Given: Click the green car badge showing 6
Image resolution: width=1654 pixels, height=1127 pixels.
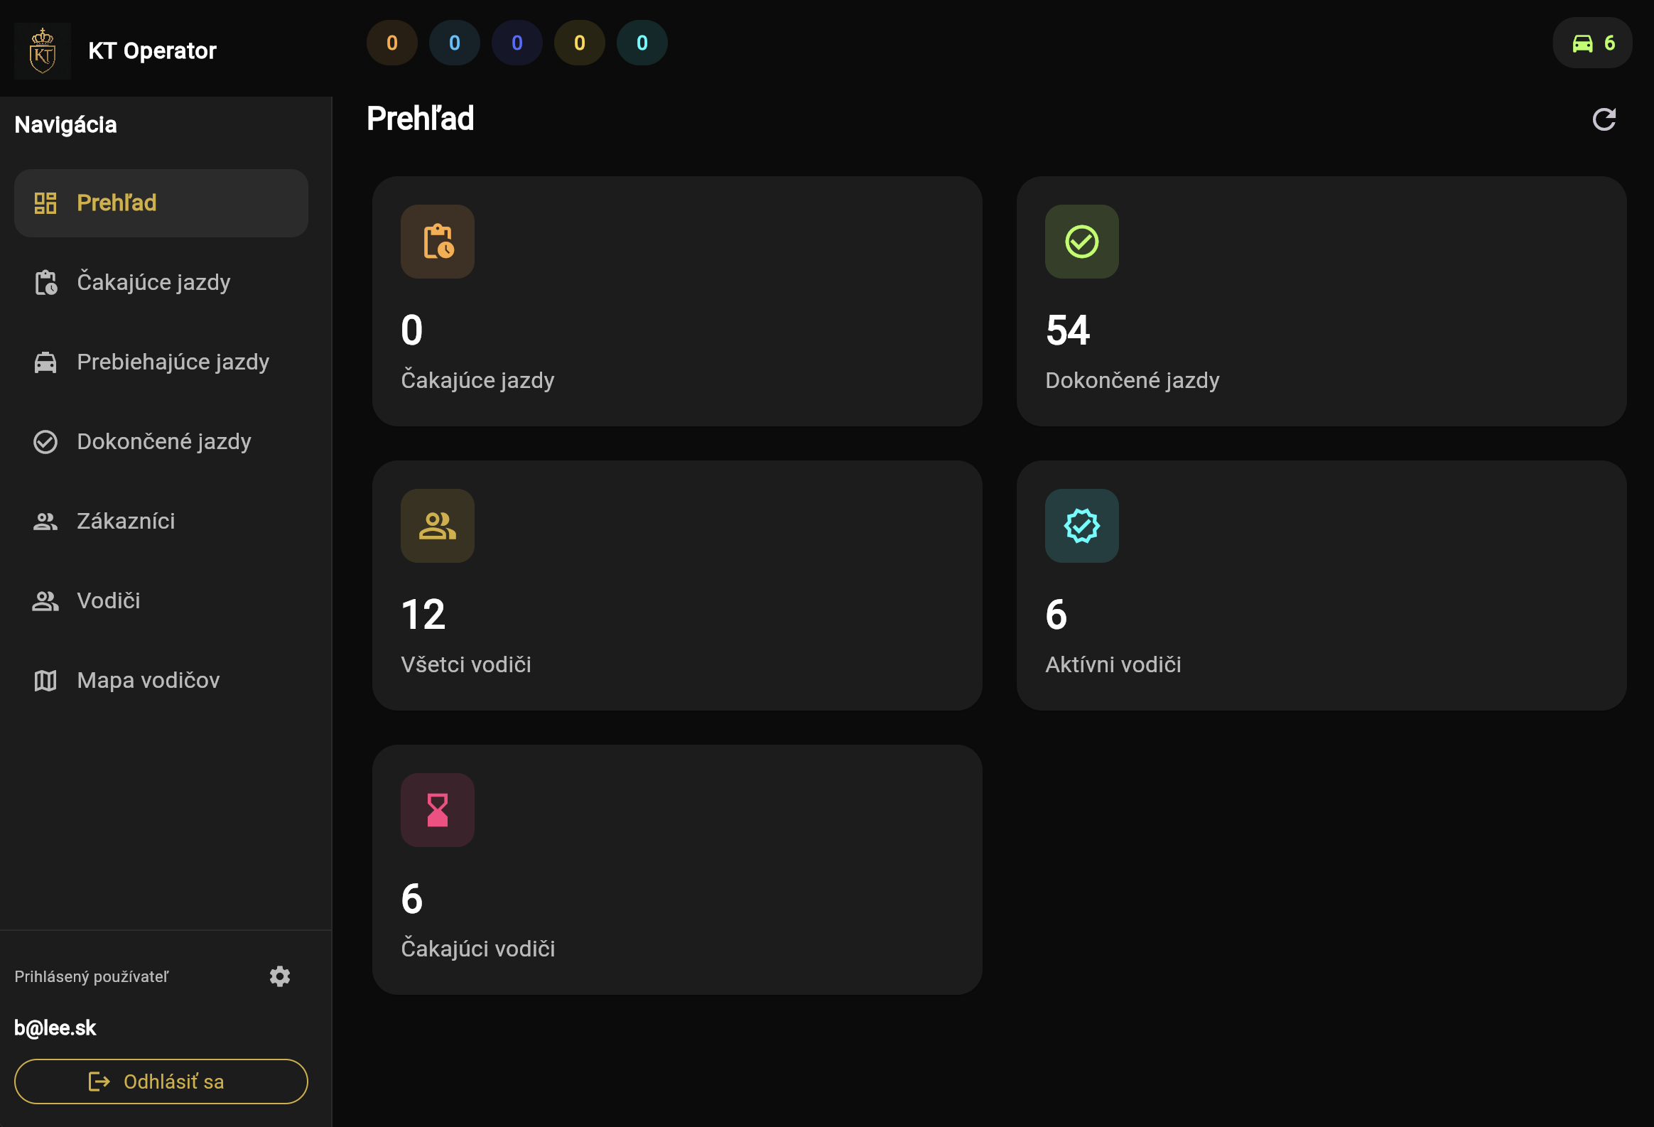Looking at the screenshot, I should (1592, 43).
